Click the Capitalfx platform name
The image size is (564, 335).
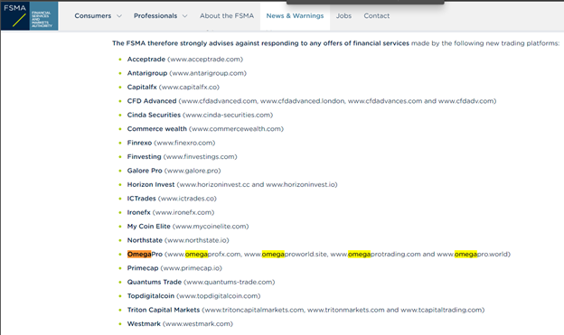click(x=142, y=87)
